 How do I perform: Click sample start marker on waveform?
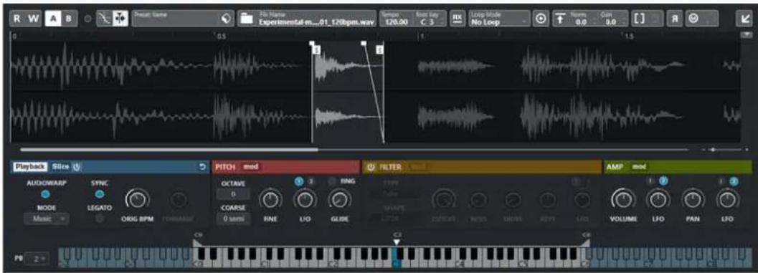tap(317, 49)
